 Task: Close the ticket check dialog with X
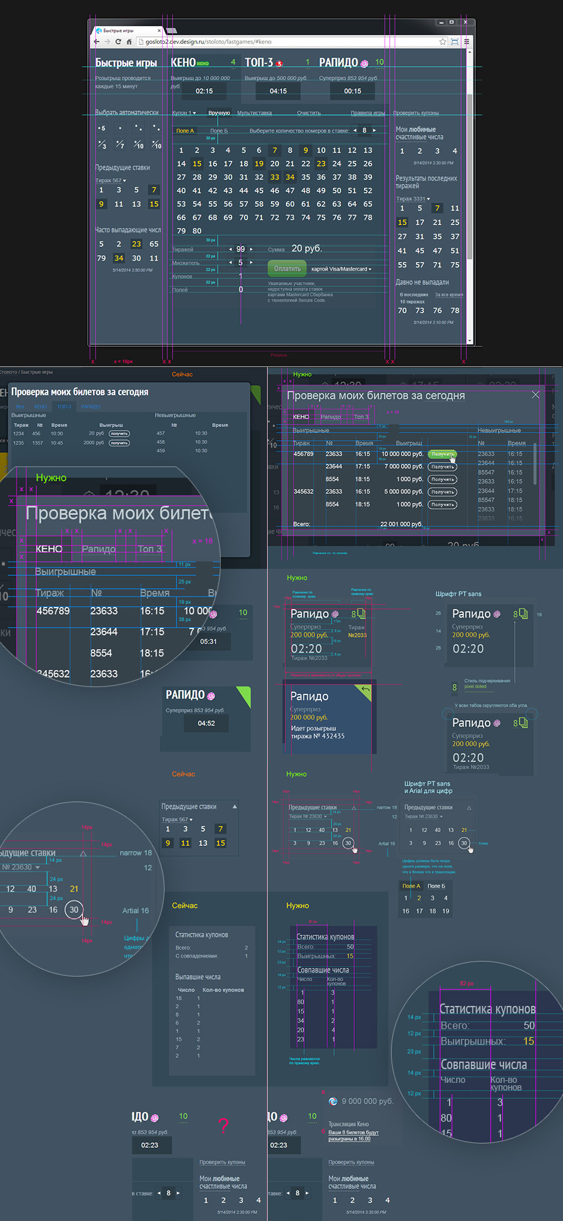pos(535,394)
